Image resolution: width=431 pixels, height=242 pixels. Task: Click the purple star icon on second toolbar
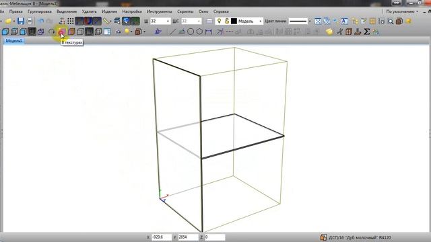(158, 32)
